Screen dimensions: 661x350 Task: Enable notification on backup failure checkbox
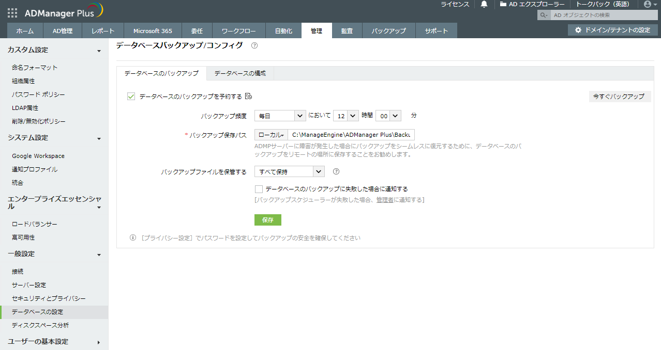[259, 189]
